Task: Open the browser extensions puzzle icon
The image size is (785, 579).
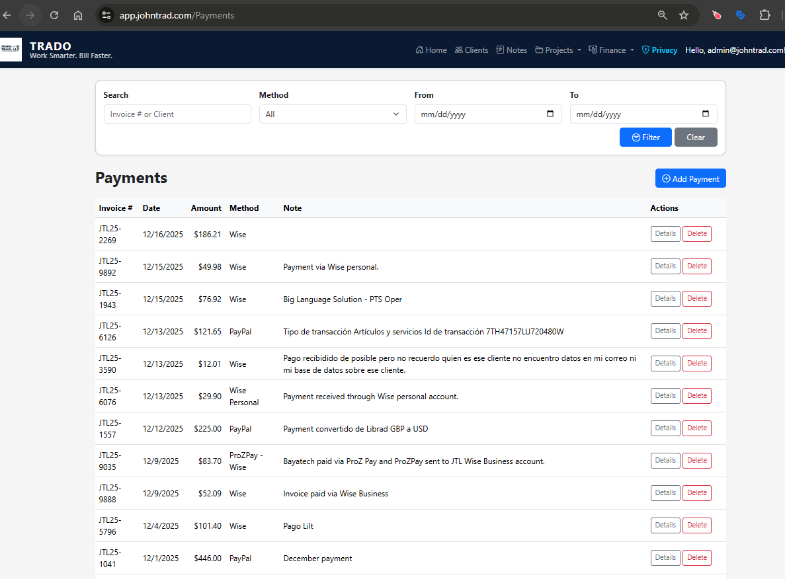Action: (x=764, y=15)
